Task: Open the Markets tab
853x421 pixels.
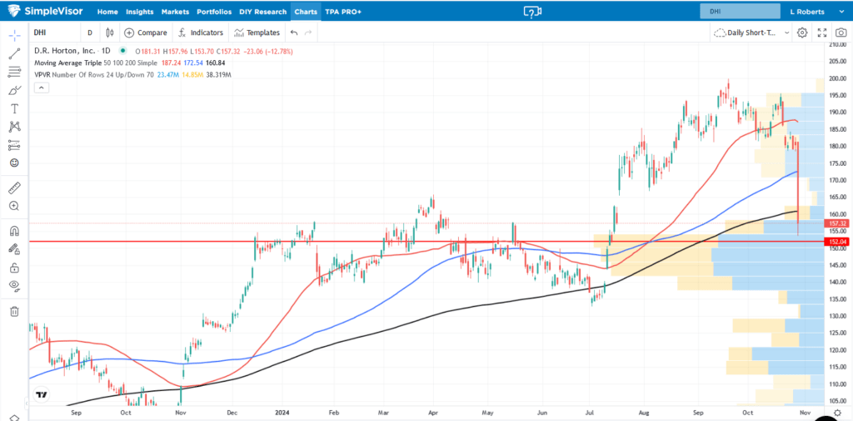Action: (175, 12)
